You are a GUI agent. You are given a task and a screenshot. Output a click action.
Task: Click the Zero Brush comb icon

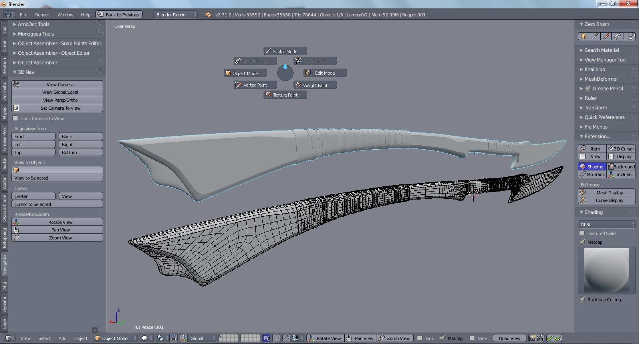[x=617, y=36]
